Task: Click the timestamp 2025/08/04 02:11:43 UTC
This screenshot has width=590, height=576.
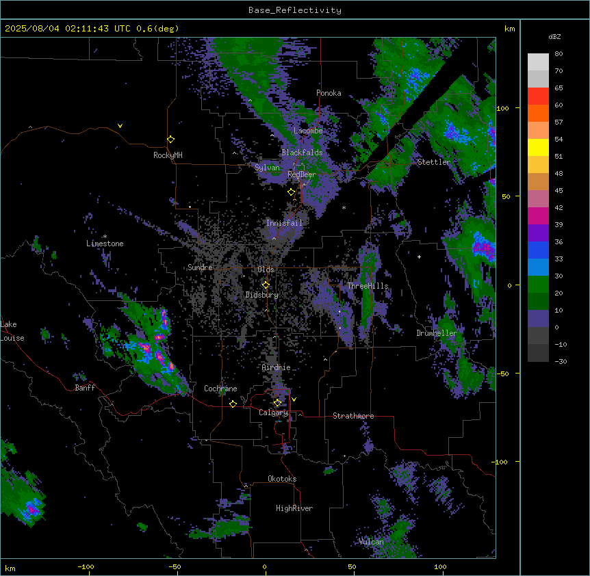Action: point(67,29)
